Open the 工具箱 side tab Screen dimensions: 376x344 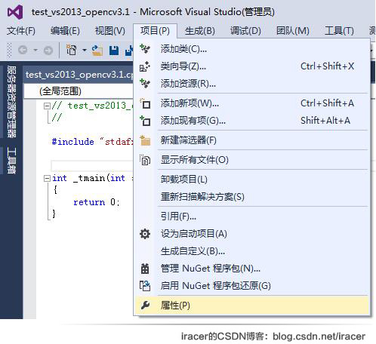coord(11,161)
